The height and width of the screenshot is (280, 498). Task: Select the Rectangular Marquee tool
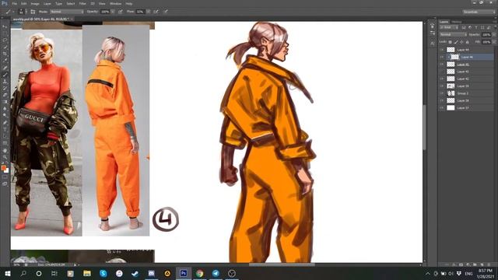point(5,33)
